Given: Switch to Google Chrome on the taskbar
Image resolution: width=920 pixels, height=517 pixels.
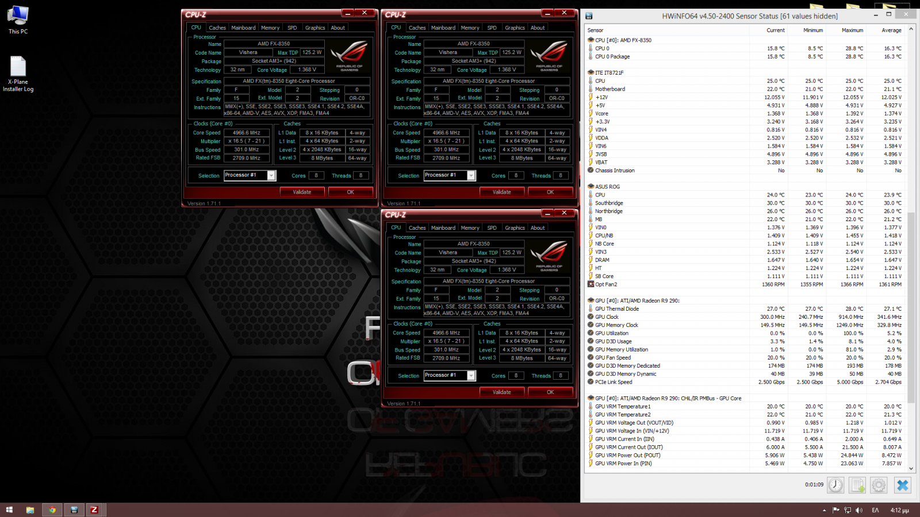Looking at the screenshot, I should tap(52, 510).
